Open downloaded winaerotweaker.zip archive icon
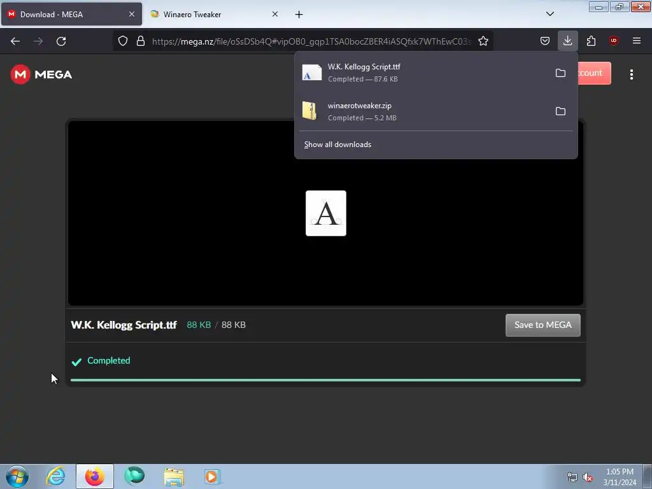The width and height of the screenshot is (652, 489). (x=310, y=111)
